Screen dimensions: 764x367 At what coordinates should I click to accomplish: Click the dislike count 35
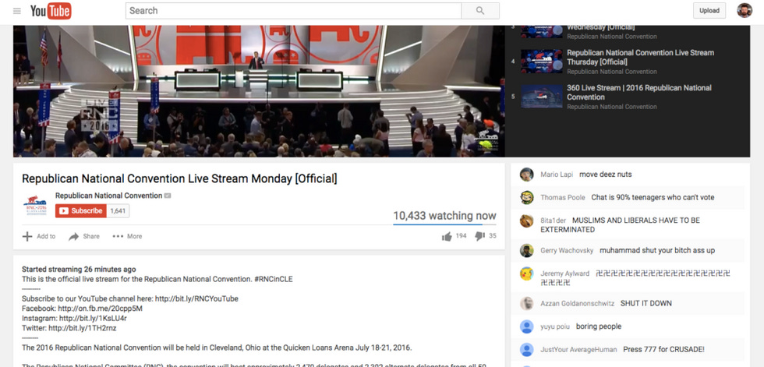click(493, 236)
